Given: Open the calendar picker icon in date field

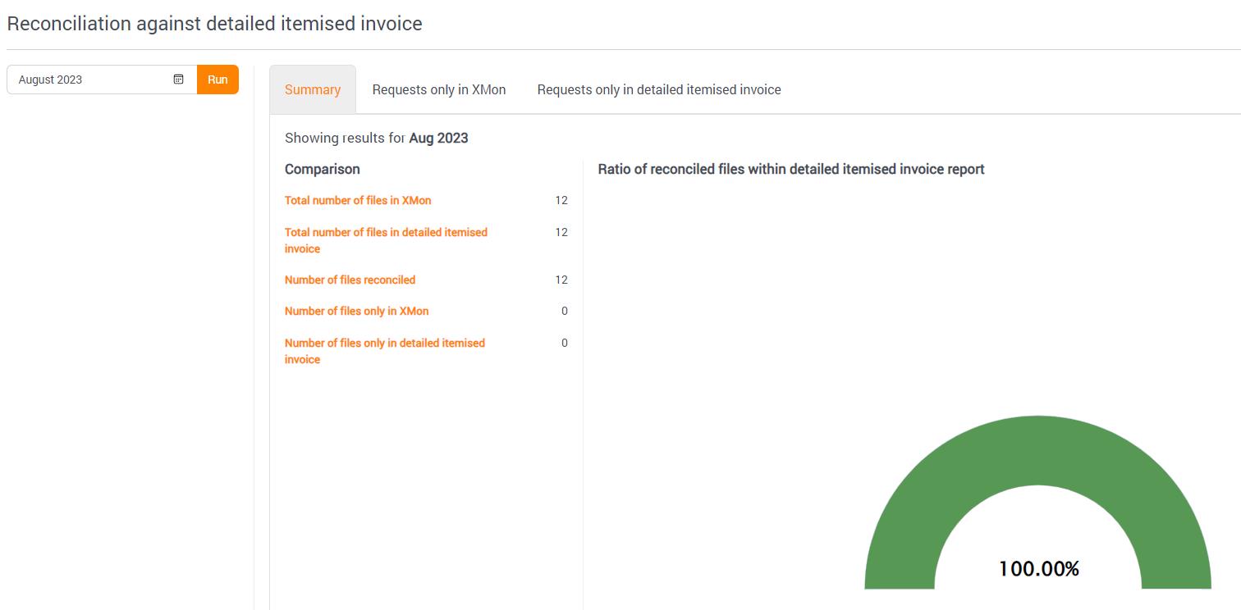Looking at the screenshot, I should click(178, 80).
